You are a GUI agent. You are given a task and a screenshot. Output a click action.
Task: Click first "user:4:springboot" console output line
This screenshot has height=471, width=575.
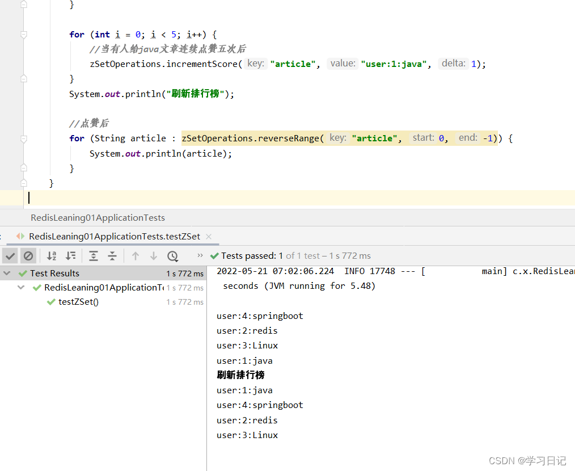click(x=260, y=316)
